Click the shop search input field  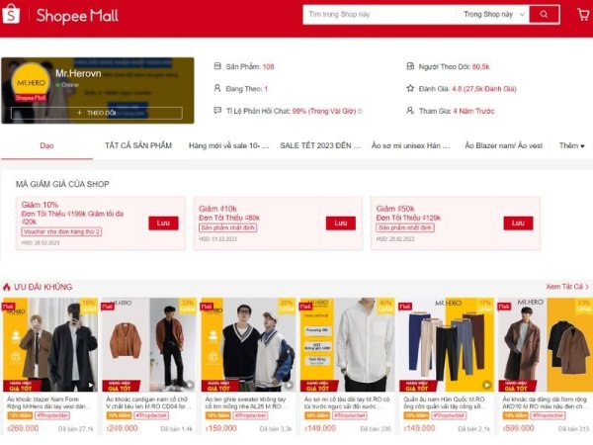click(381, 15)
